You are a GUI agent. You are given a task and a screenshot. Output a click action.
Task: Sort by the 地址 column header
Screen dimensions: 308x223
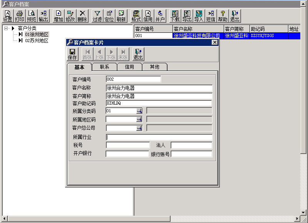tap(294, 29)
